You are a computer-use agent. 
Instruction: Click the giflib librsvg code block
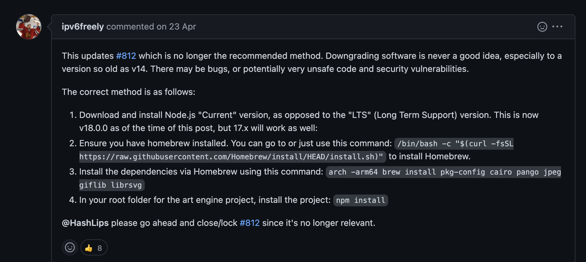click(x=111, y=185)
